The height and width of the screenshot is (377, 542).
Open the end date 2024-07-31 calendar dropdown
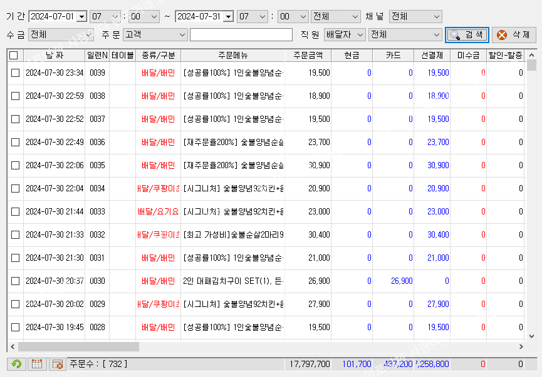point(228,16)
